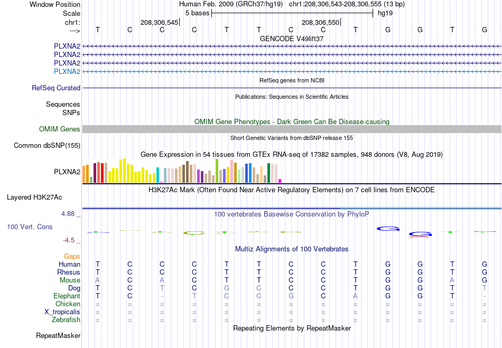
Task: Click the Layered H3K27Ac track label
Action: tap(34, 197)
